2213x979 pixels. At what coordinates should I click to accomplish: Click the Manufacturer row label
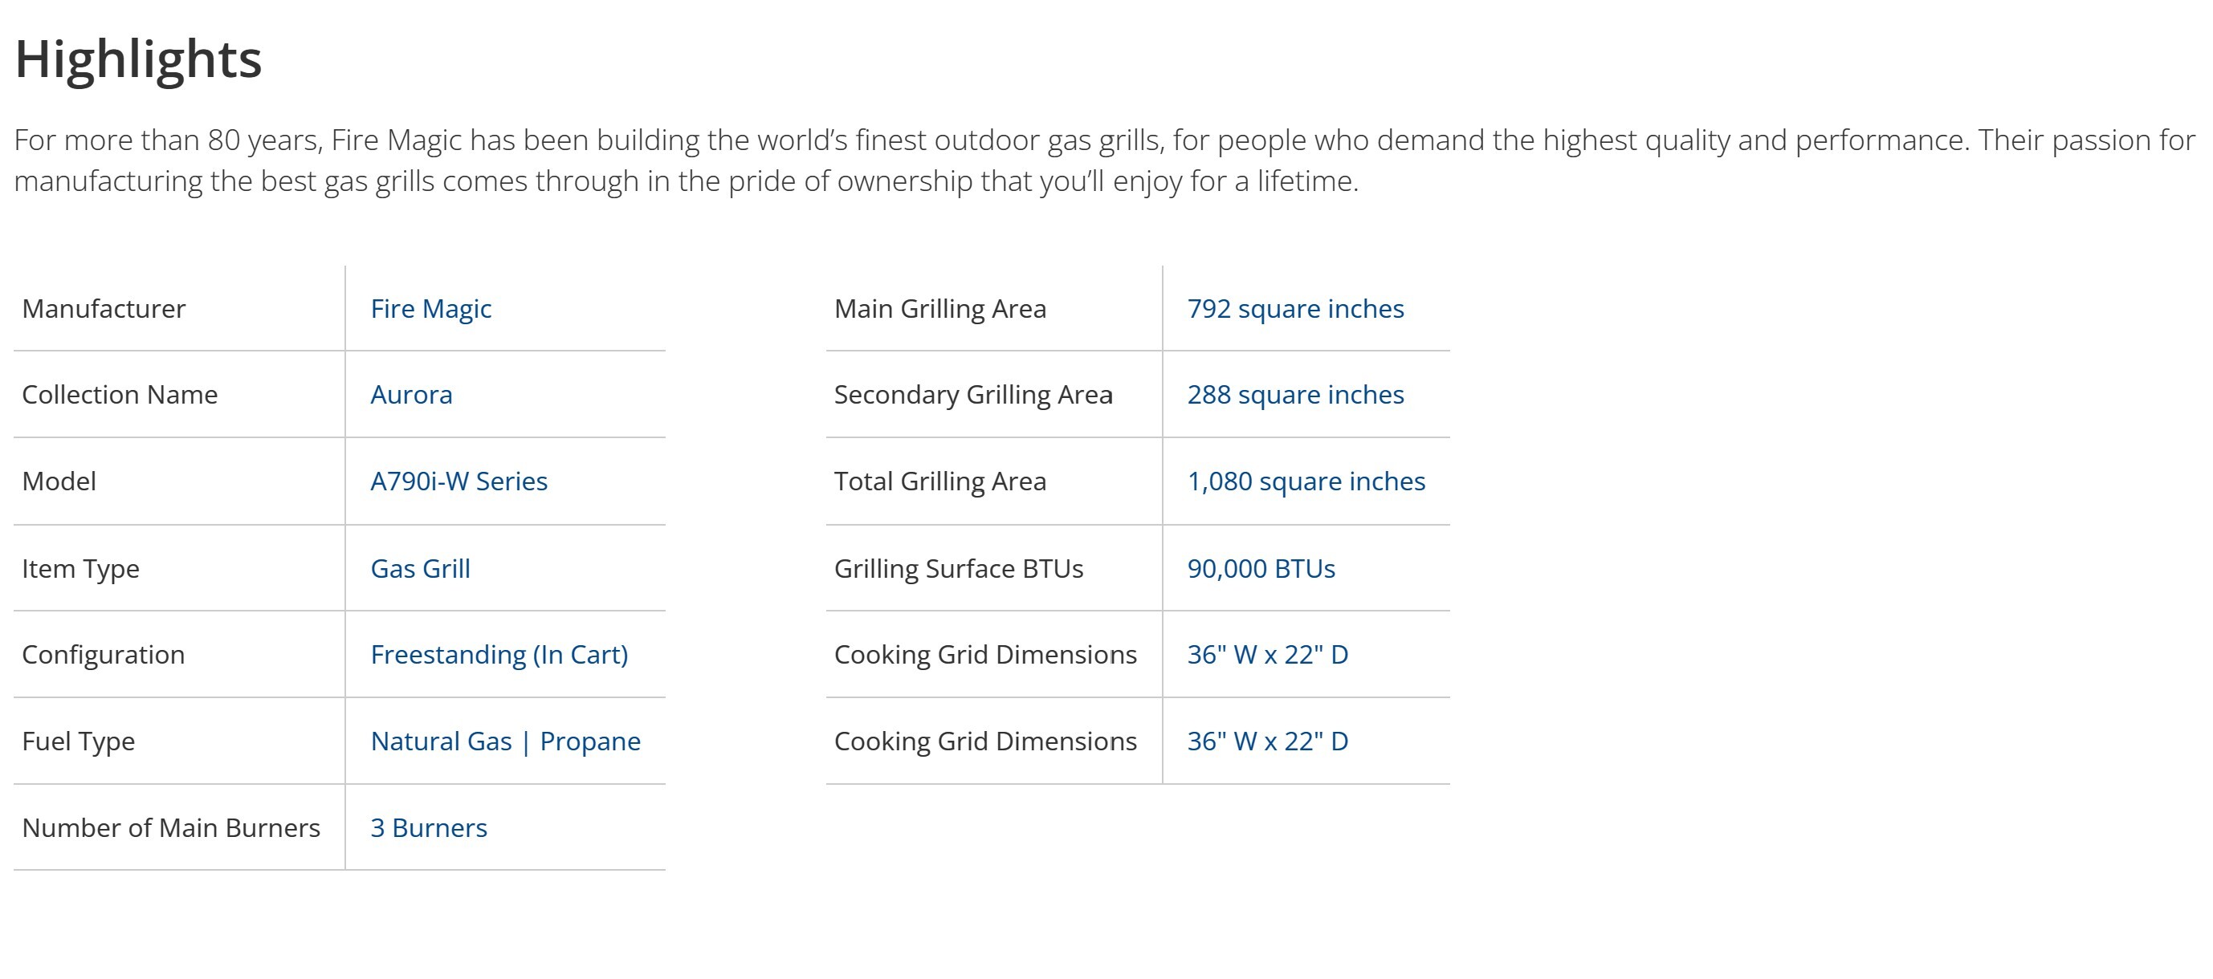pyautogui.click(x=103, y=308)
